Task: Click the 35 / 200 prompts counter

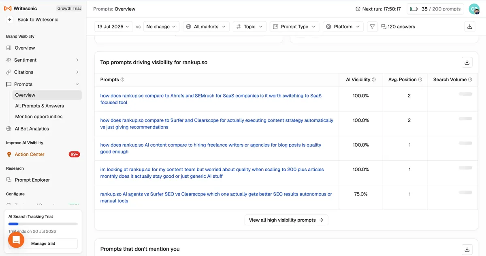Action: (x=435, y=9)
